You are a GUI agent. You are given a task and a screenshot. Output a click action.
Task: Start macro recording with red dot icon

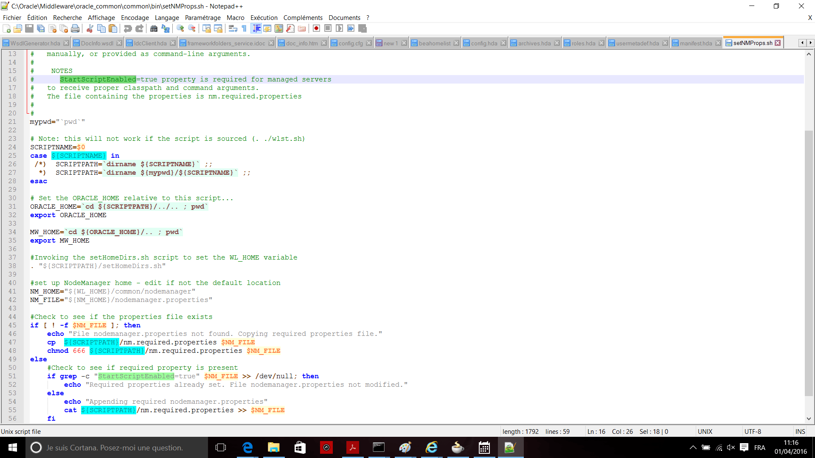316,28
